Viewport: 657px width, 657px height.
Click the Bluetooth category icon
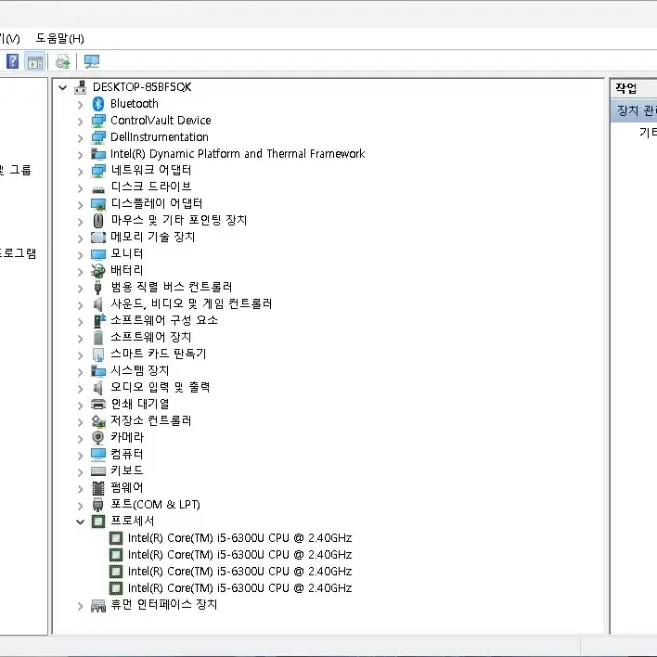pos(98,104)
